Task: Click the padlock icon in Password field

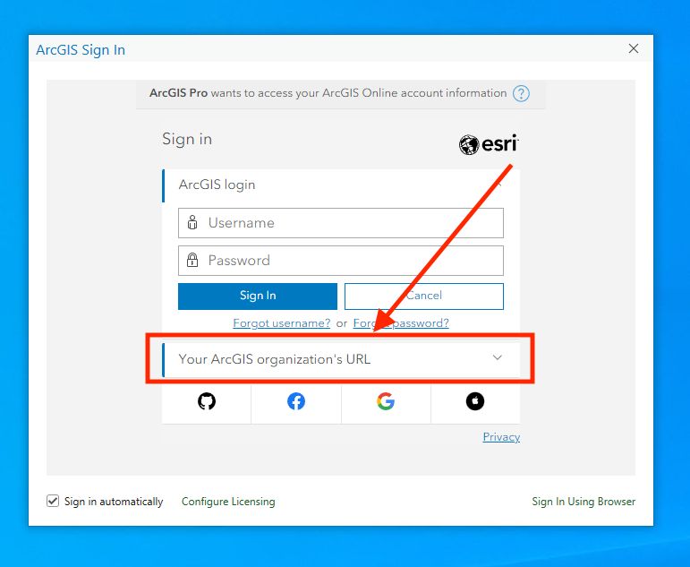Action: coord(192,260)
